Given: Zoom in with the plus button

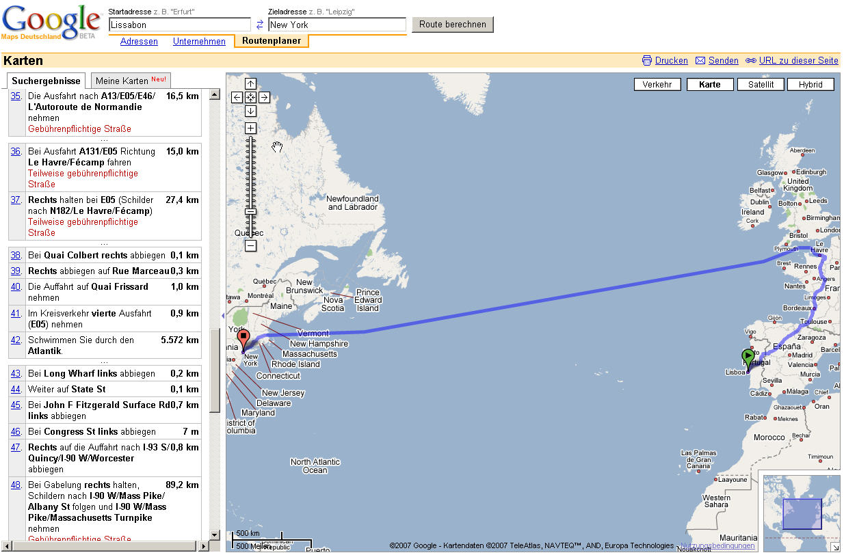Looking at the screenshot, I should pyautogui.click(x=250, y=128).
